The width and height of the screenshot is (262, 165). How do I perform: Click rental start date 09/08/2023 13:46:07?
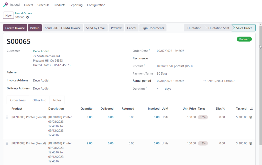pos(170,81)
